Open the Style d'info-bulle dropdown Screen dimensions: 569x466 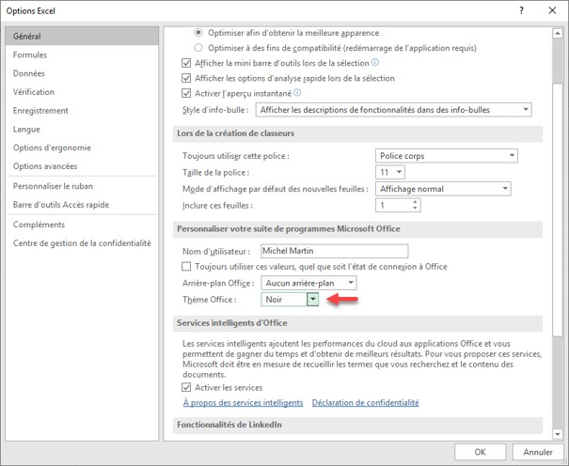click(524, 110)
